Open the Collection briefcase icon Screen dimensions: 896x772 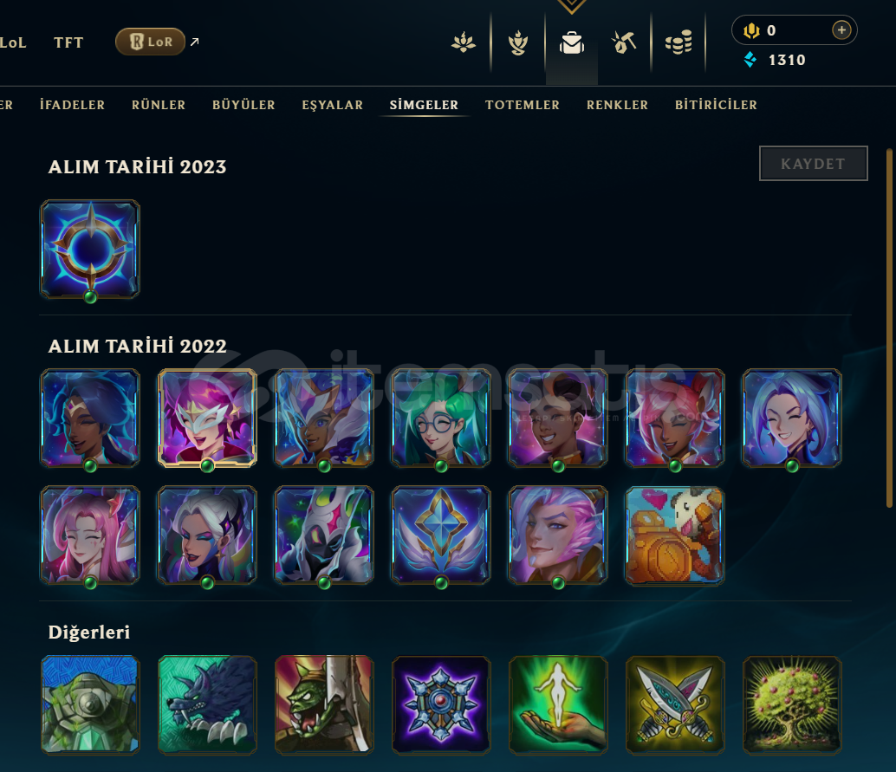pos(571,42)
